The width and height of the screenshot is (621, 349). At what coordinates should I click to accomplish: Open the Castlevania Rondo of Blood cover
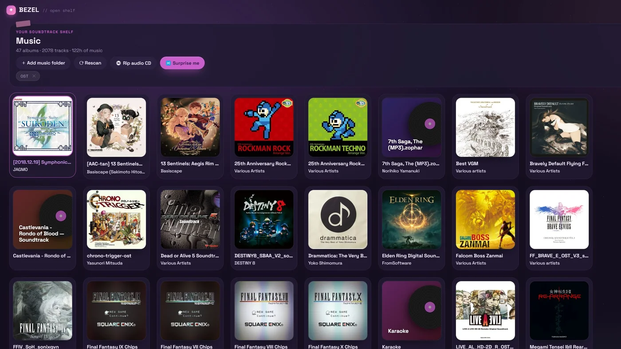(43, 220)
